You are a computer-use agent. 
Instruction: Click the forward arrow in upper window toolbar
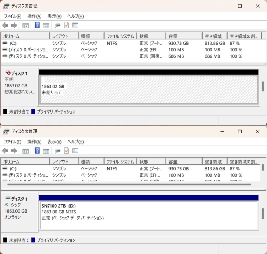tap(14, 25)
